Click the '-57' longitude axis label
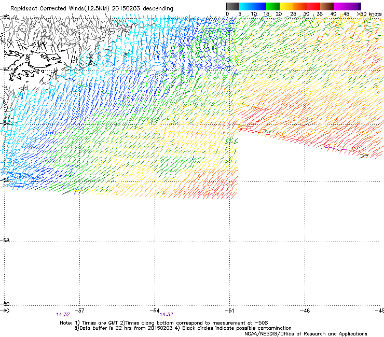Image resolution: width=384 pixels, height=337 pixels. point(79,311)
